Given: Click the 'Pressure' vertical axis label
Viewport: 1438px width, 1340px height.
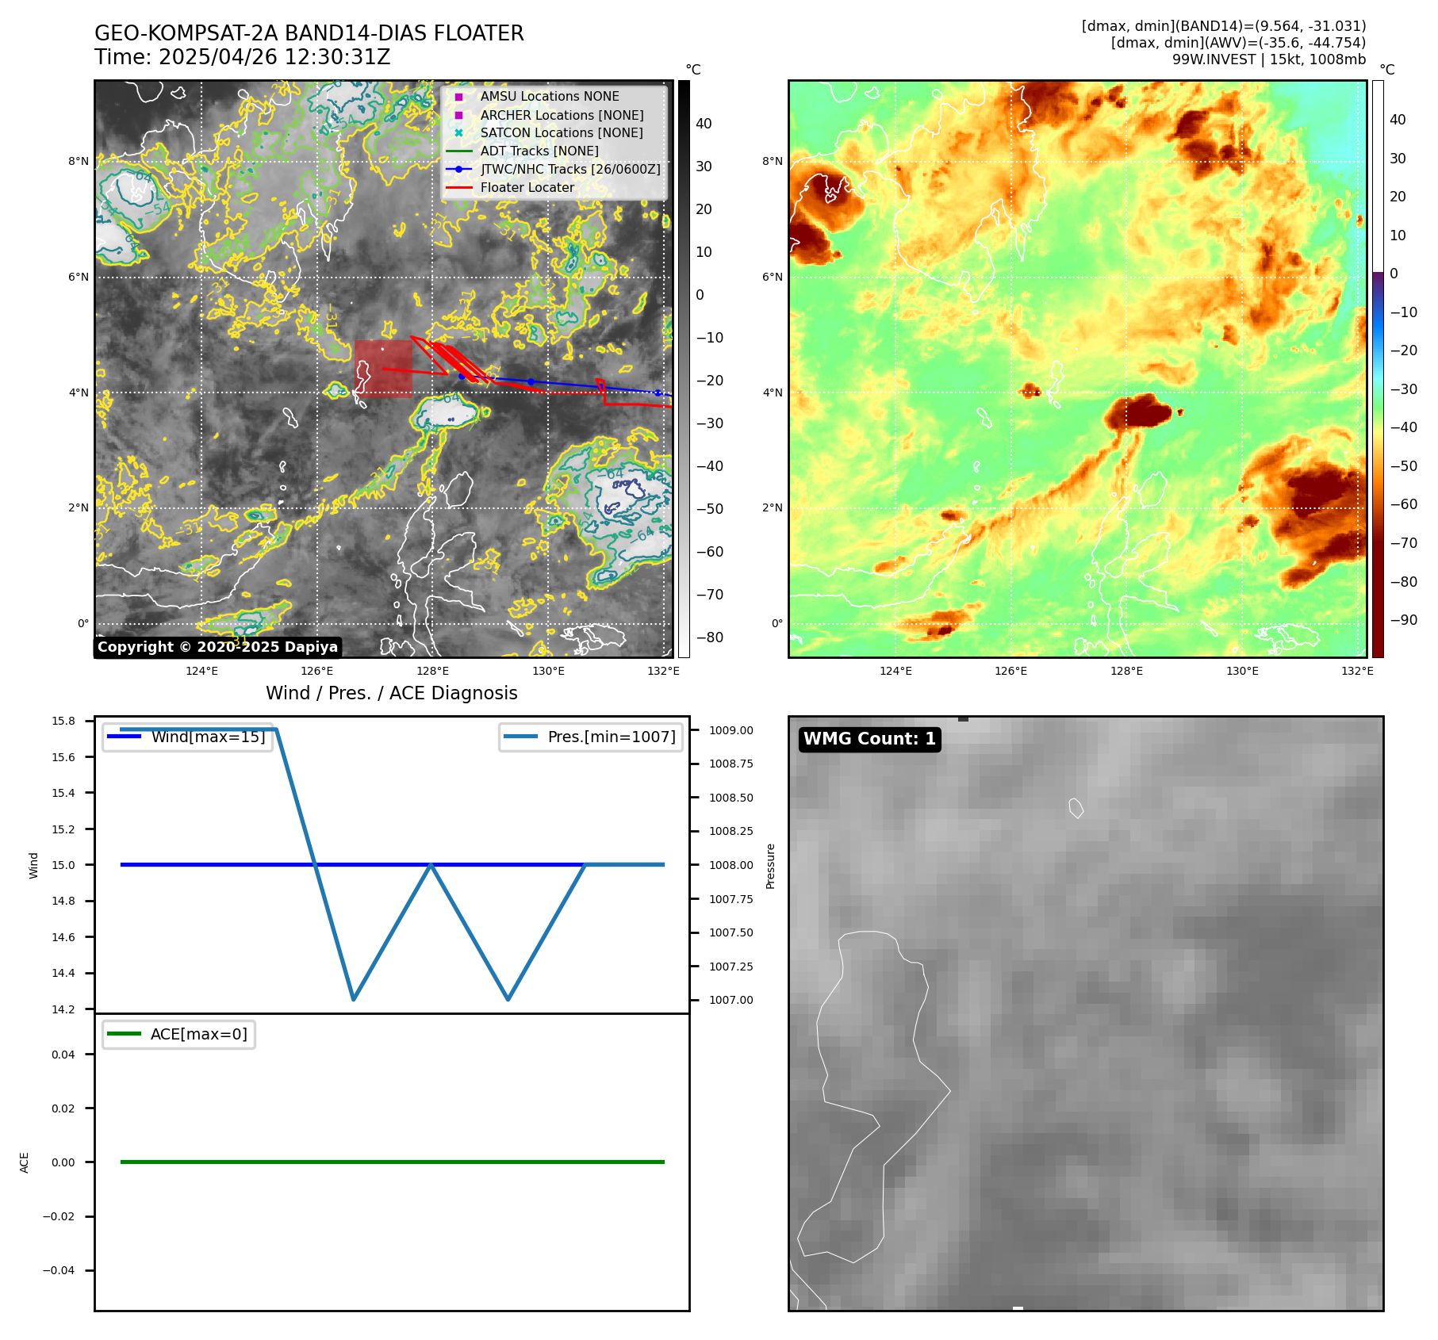Looking at the screenshot, I should click(770, 866).
